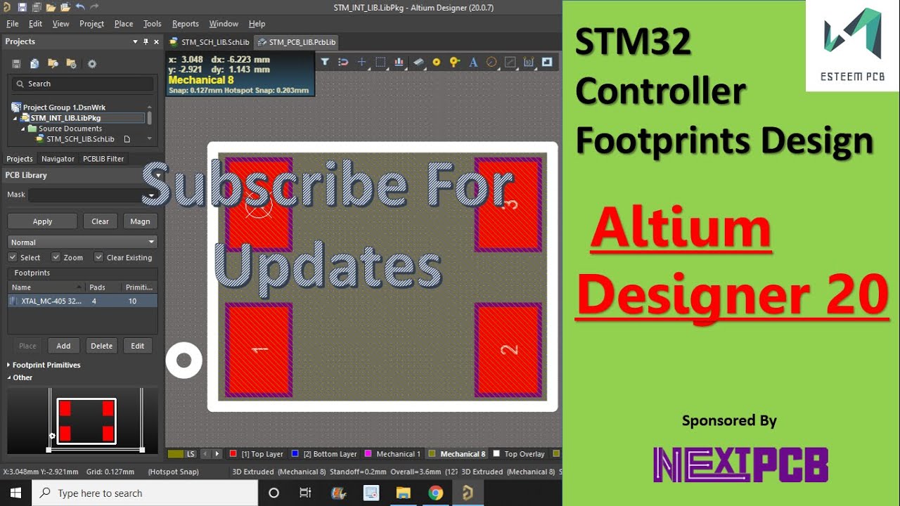Click in the Projects Search field
The width and height of the screenshot is (900, 506).
click(x=82, y=84)
